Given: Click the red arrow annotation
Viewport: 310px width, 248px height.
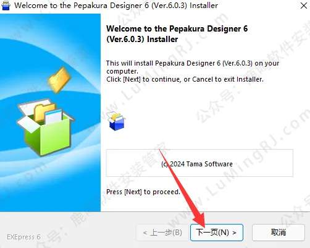Looking at the screenshot, I should pyautogui.click(x=182, y=188).
